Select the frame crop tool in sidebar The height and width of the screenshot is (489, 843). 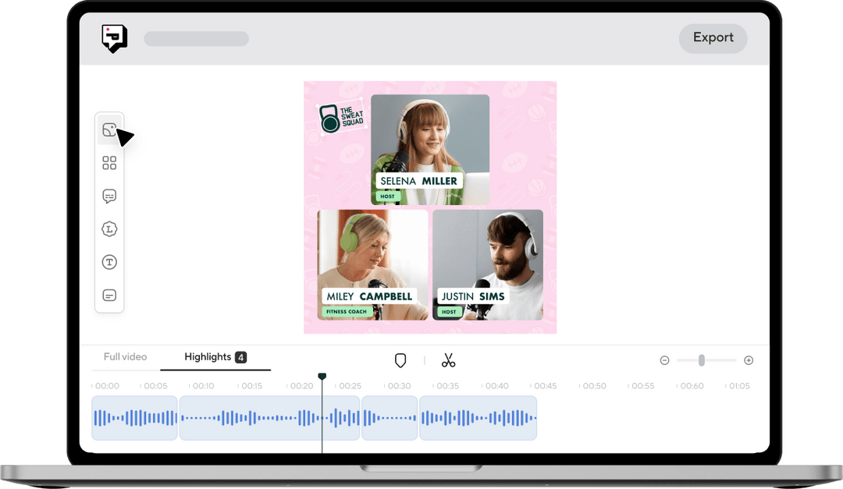[x=109, y=129]
